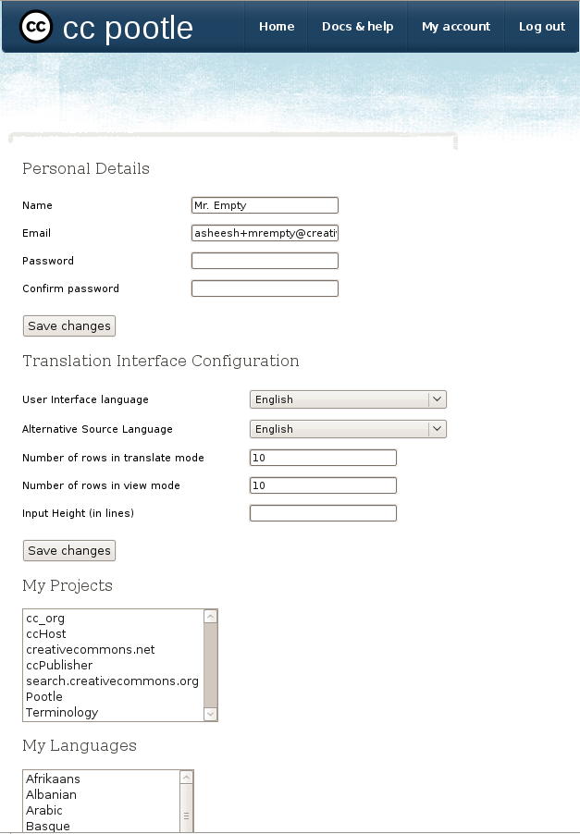The image size is (580, 834).
Task: Click the My Projects scroll down arrow
Action: click(211, 714)
